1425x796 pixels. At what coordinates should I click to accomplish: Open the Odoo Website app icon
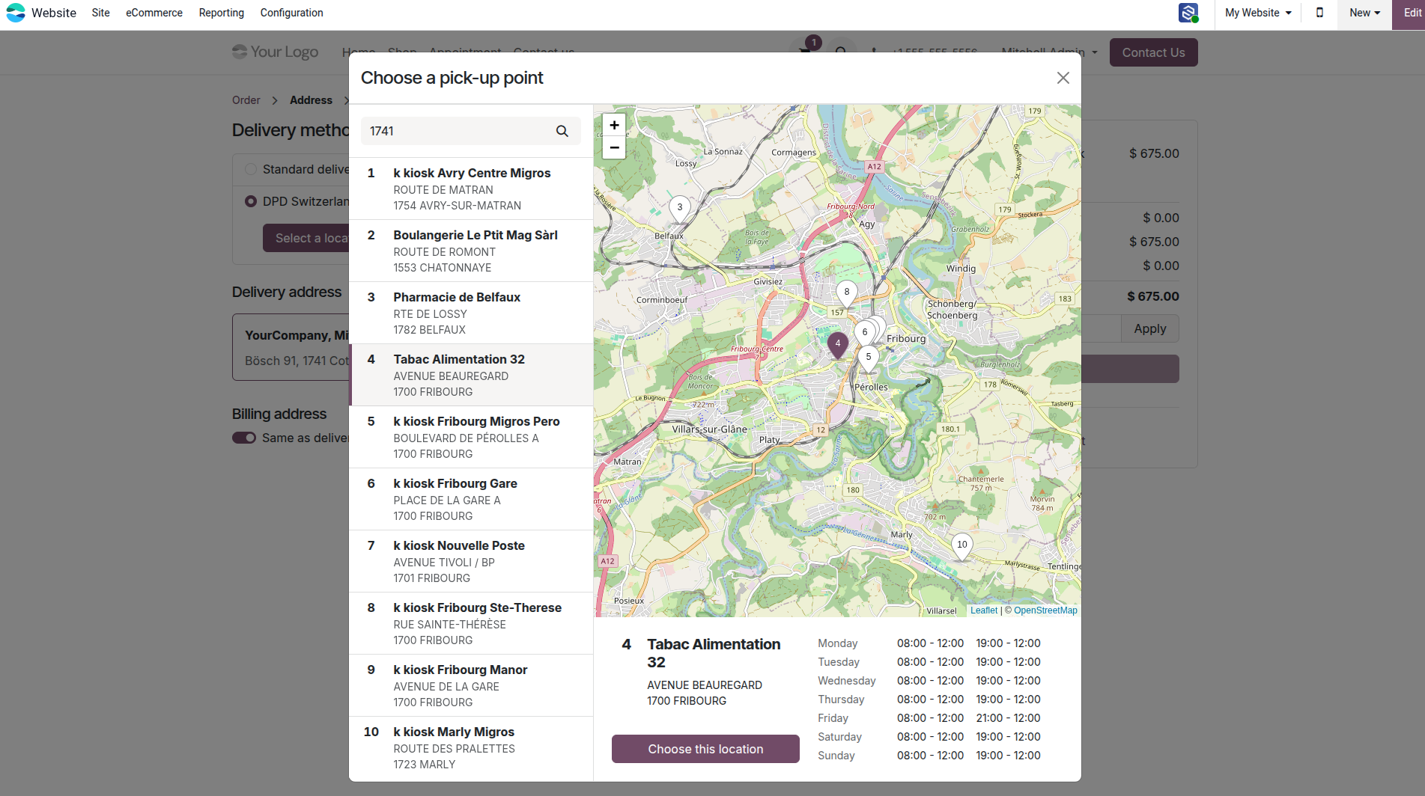click(16, 13)
